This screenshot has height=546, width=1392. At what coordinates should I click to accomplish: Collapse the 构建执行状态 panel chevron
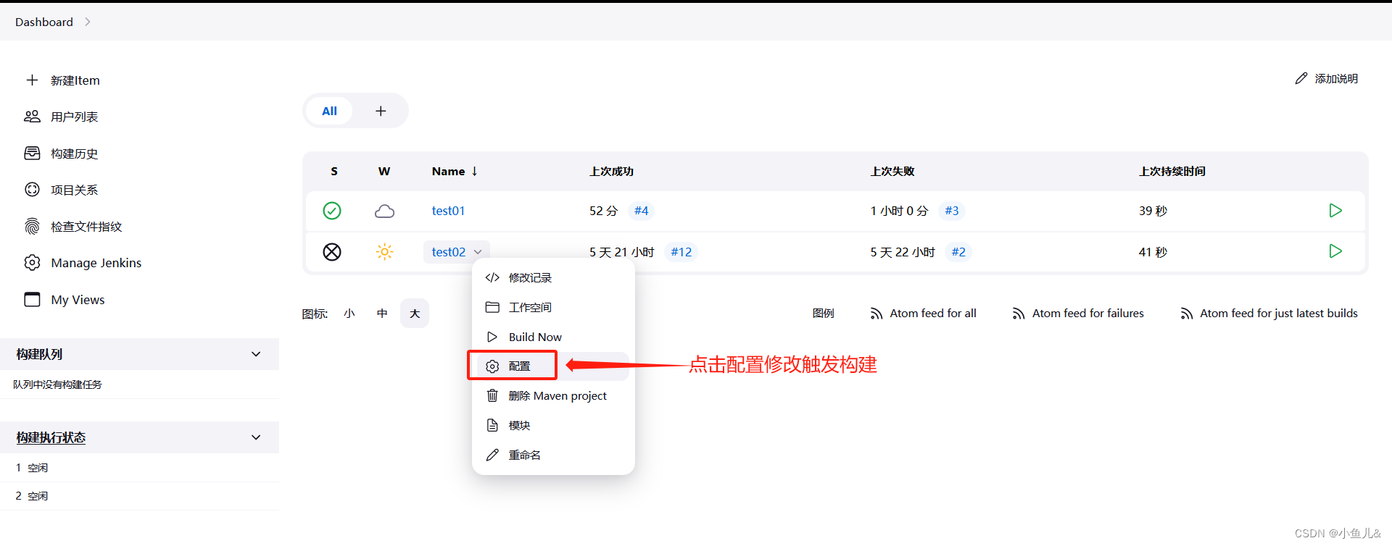click(256, 437)
